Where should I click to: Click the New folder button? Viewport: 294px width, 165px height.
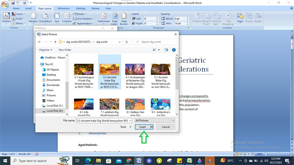(65, 50)
